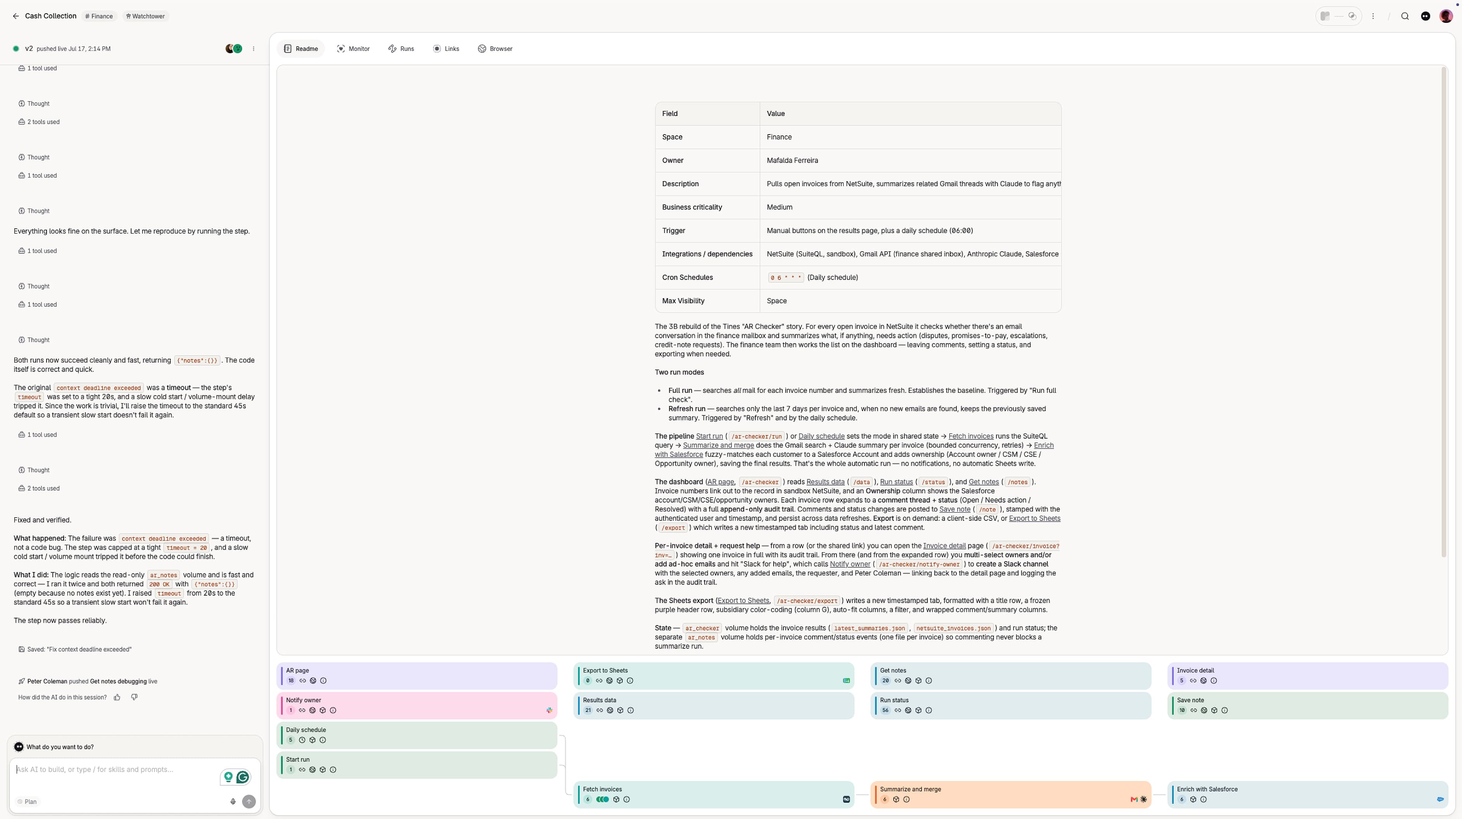
Task: Click the Salesforce icon on Enrich with Salesforce
Action: click(1440, 800)
